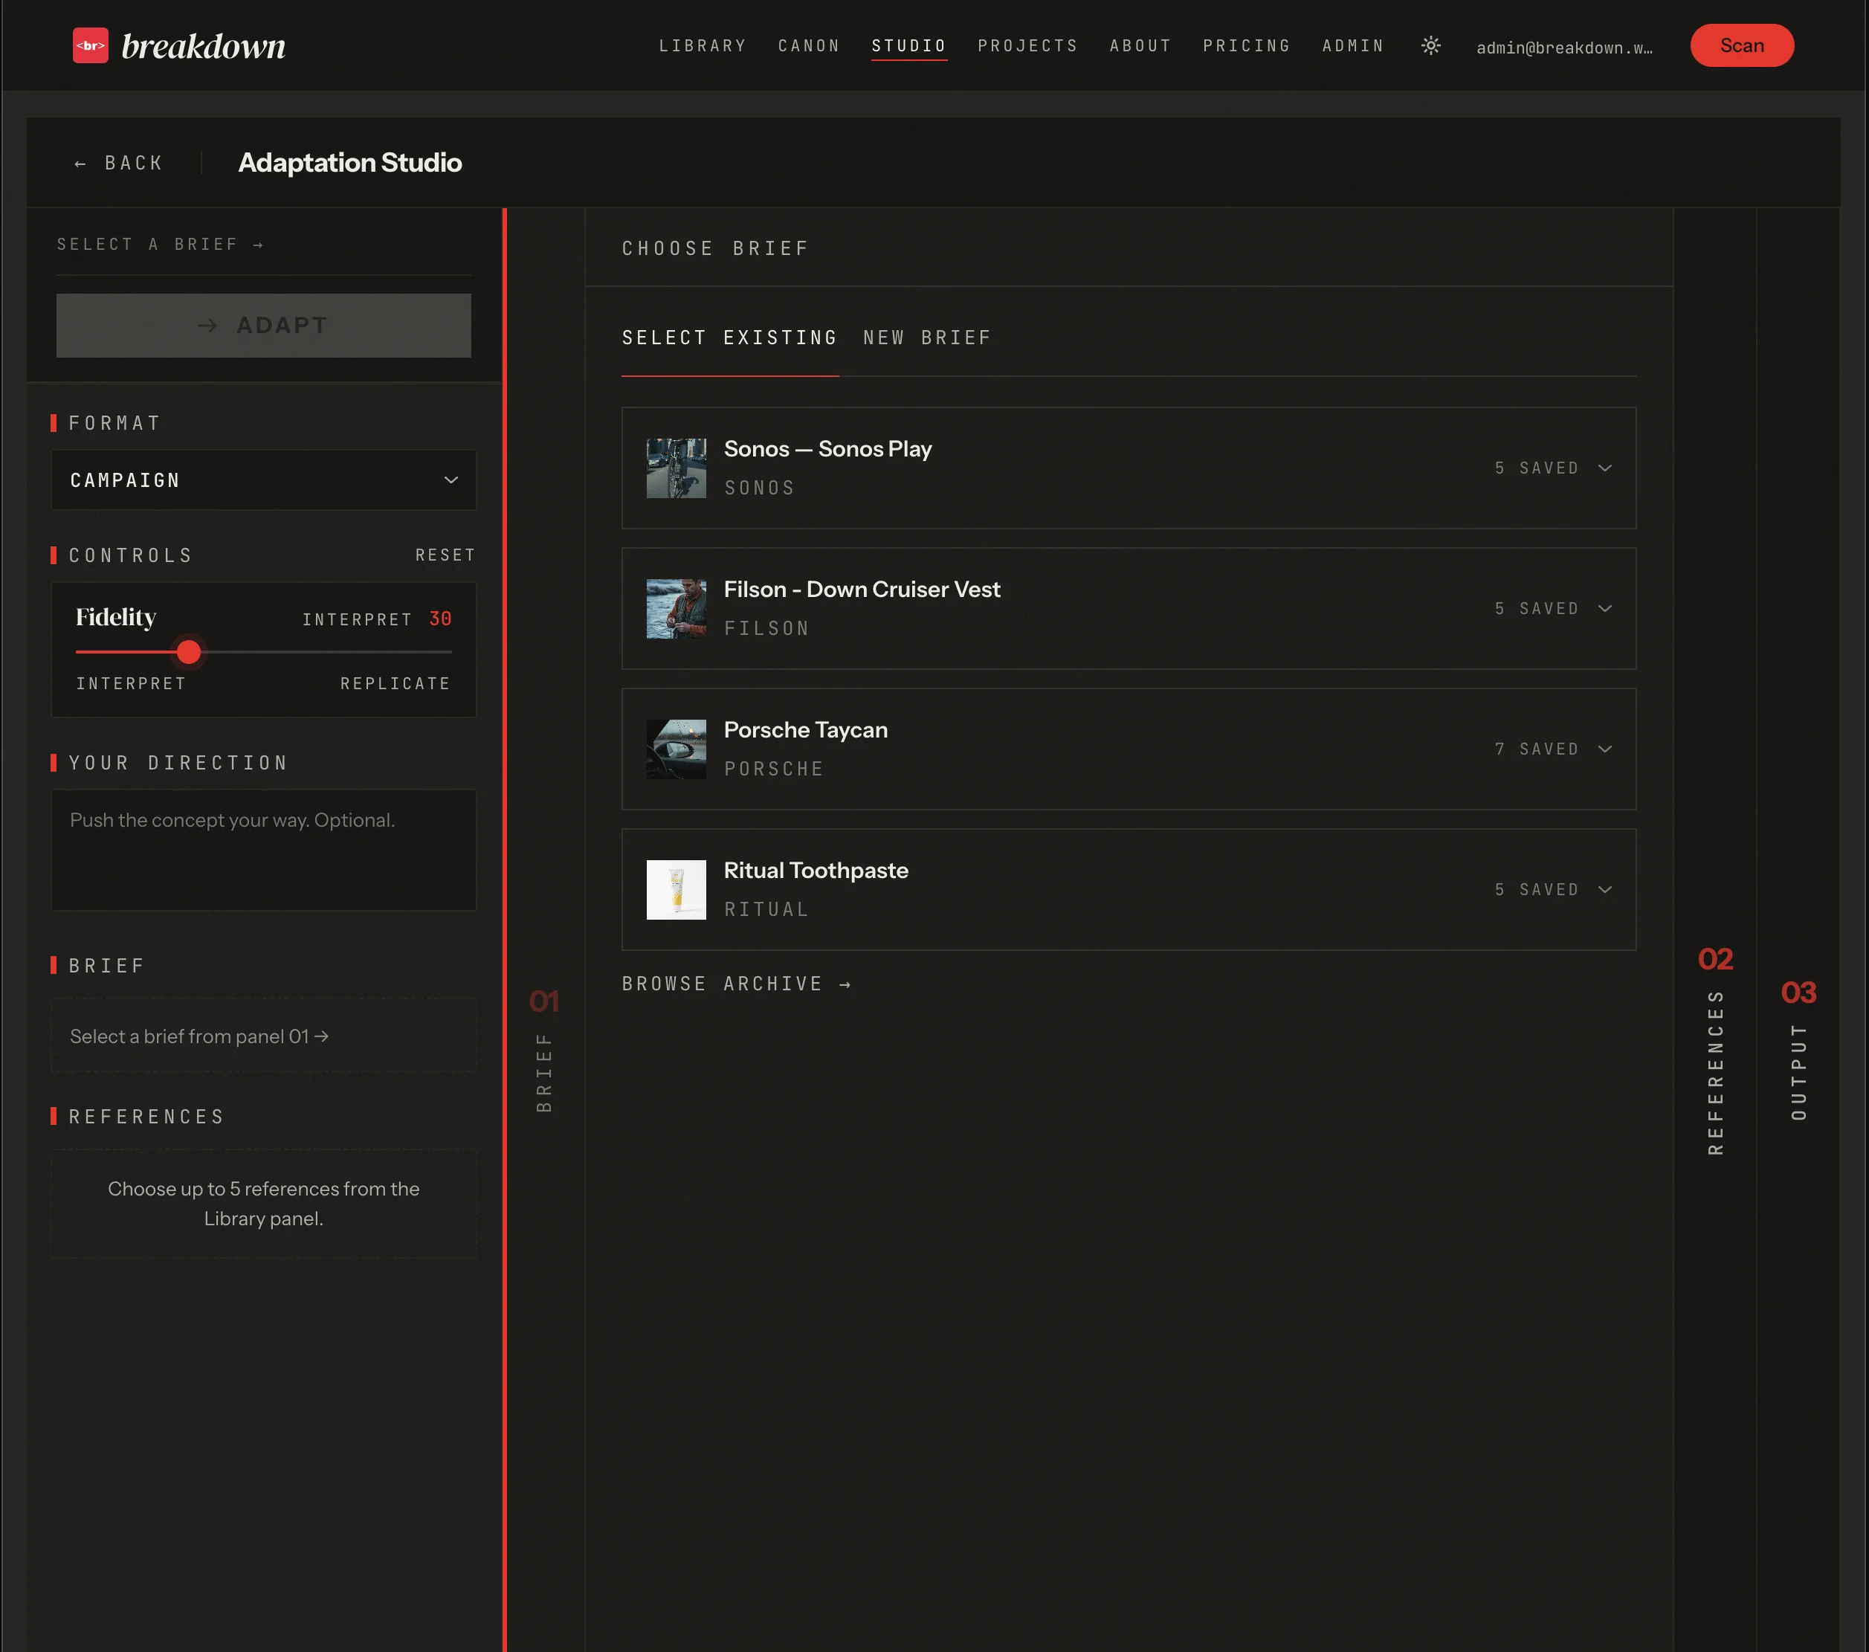Click into the Your Direction text field
The height and width of the screenshot is (1652, 1869).
[x=263, y=851]
